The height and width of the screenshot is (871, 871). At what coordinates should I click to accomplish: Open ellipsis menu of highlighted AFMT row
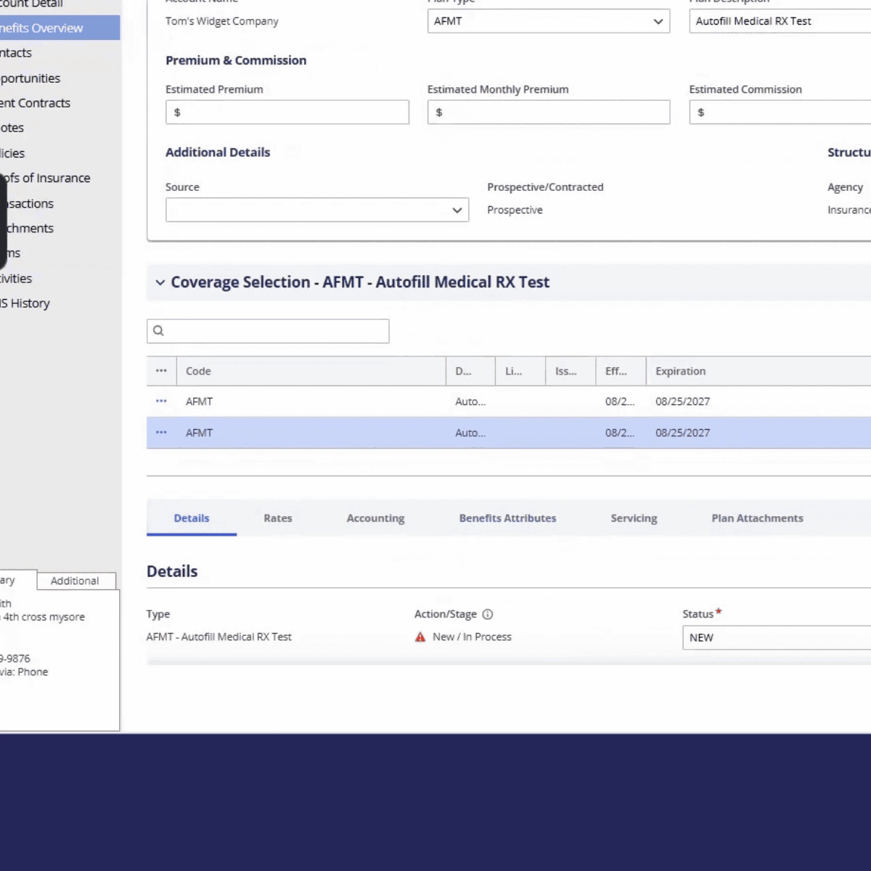tap(161, 433)
